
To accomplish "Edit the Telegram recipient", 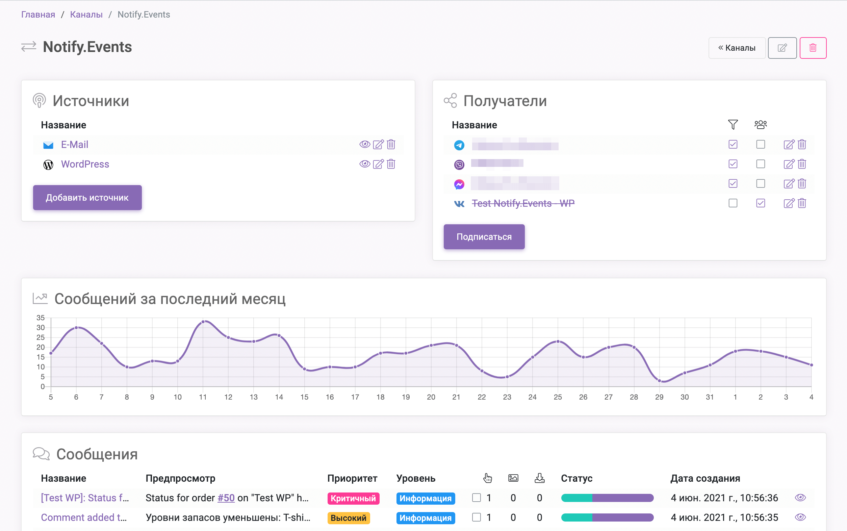I will [789, 144].
